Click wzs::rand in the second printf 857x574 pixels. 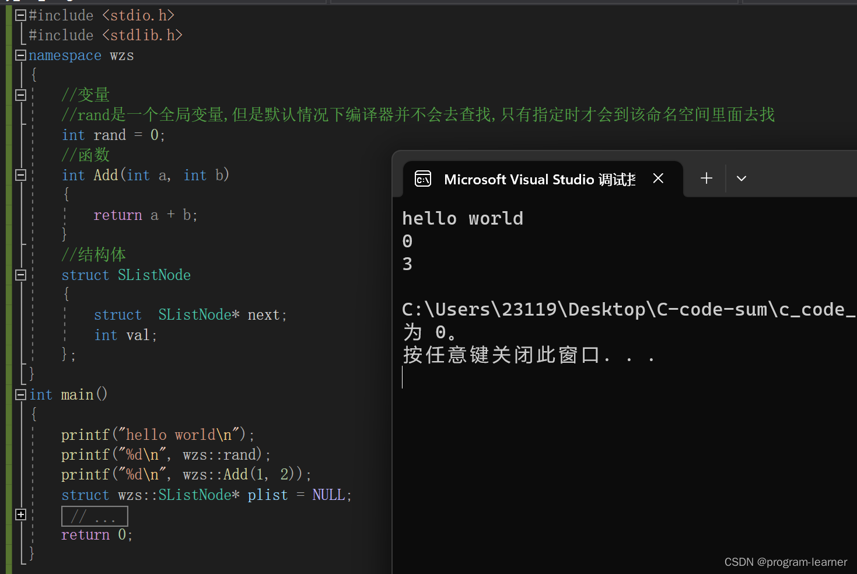tap(219, 455)
